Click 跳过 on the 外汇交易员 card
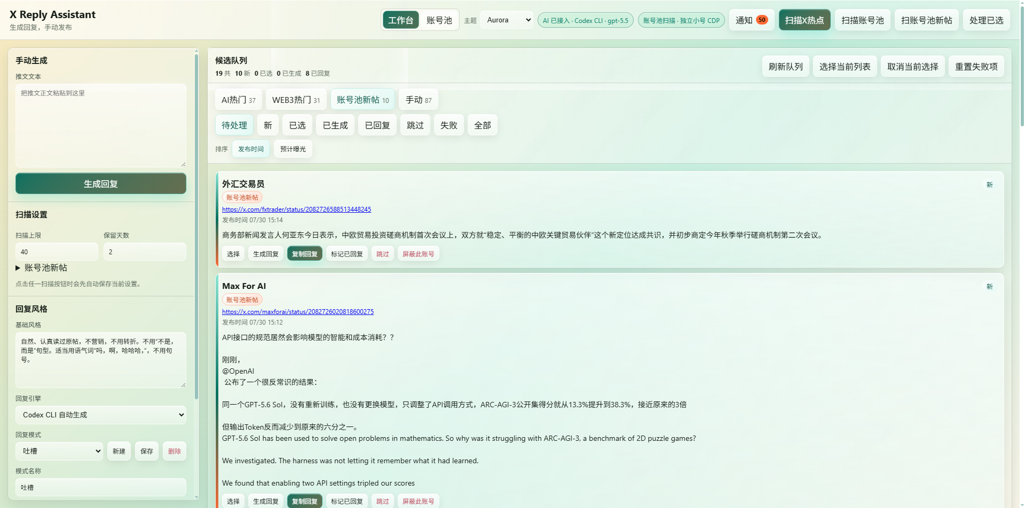This screenshot has width=1025, height=508. pos(383,254)
